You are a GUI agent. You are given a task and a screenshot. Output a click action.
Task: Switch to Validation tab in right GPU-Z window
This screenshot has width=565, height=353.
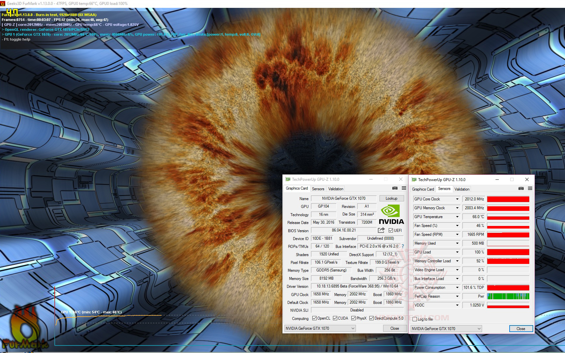(x=462, y=189)
